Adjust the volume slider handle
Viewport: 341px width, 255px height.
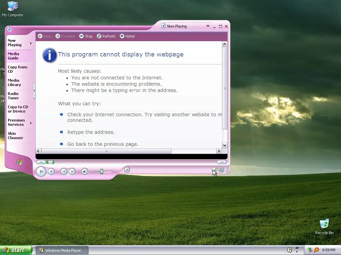102,172
